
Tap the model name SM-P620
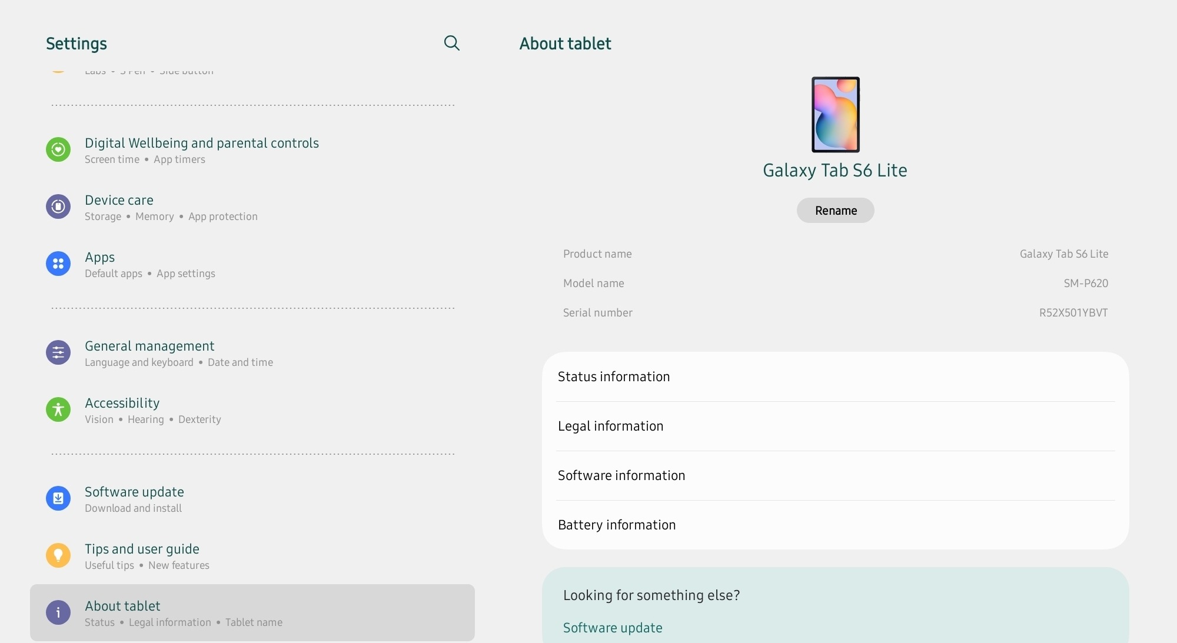[1086, 283]
